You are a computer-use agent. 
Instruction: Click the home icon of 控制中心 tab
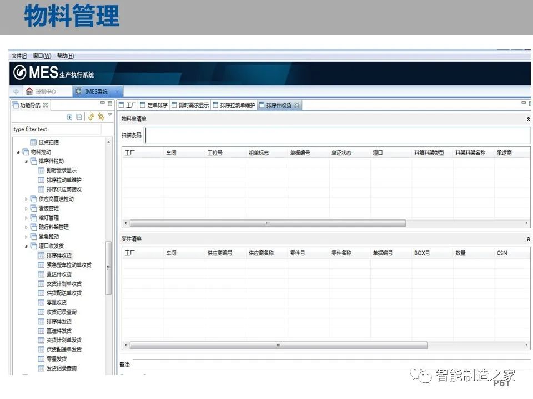point(29,91)
